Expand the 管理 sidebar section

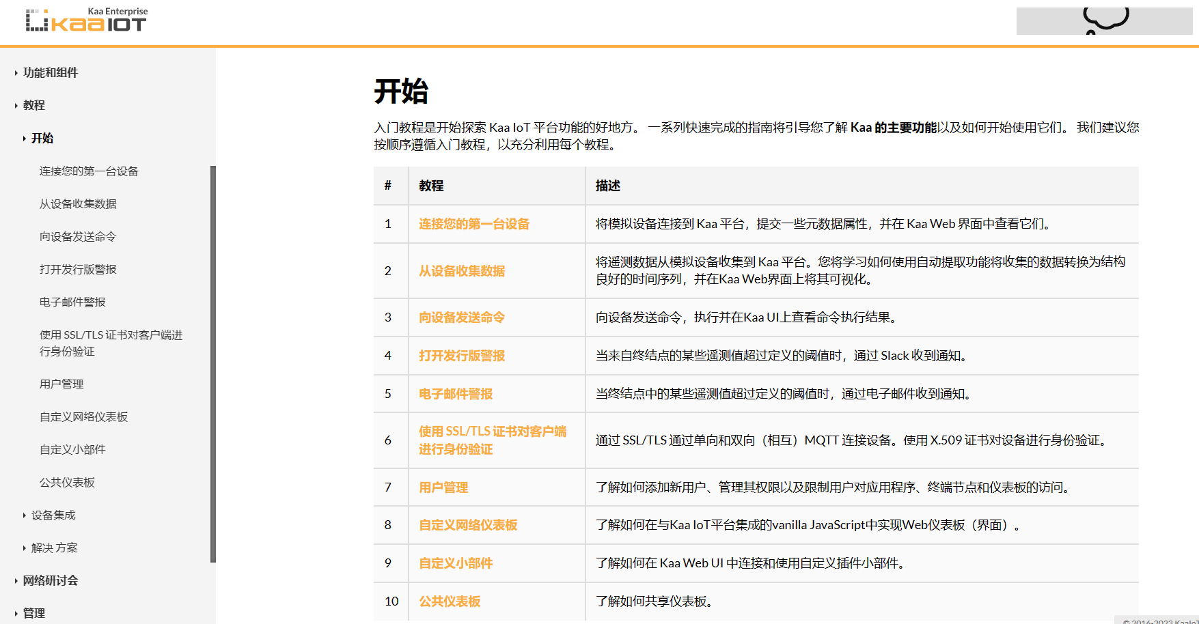(34, 613)
